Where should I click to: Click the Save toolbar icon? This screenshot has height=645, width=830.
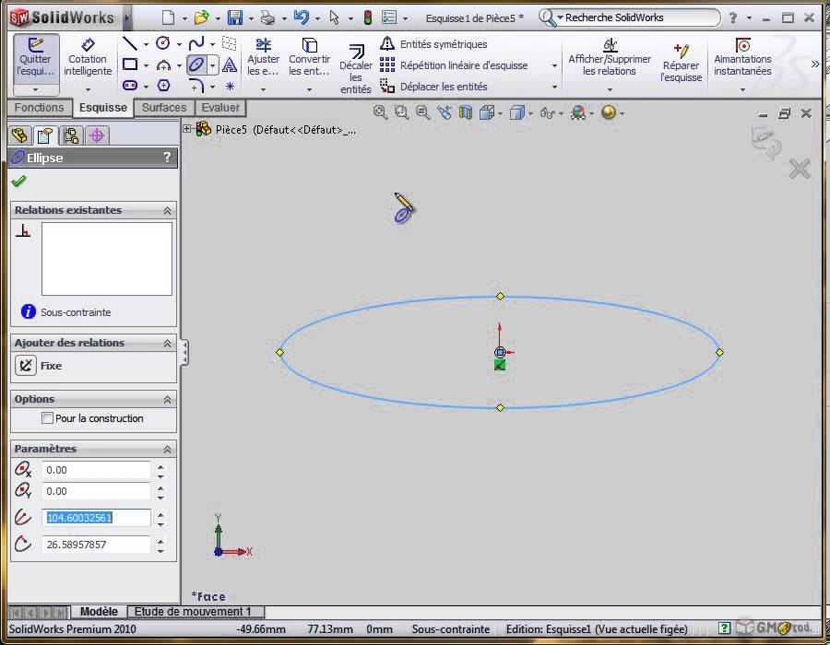[234, 18]
